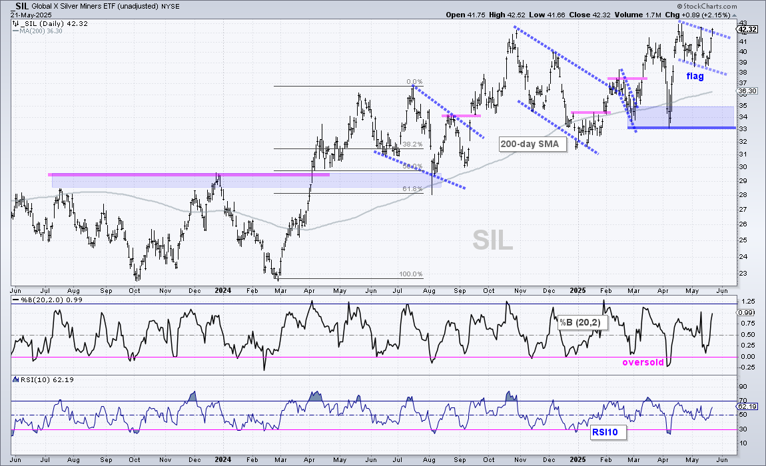The width and height of the screenshot is (766, 466).
Task: Click the 21-May-2025 chart date
Action: tap(31, 15)
